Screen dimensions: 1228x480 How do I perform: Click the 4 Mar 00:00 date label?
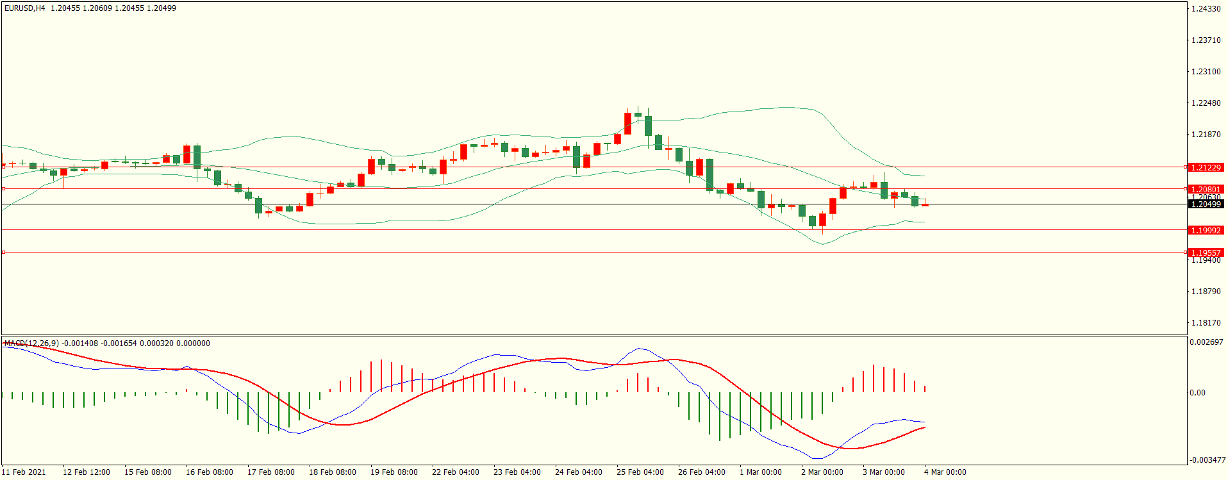tap(945, 472)
